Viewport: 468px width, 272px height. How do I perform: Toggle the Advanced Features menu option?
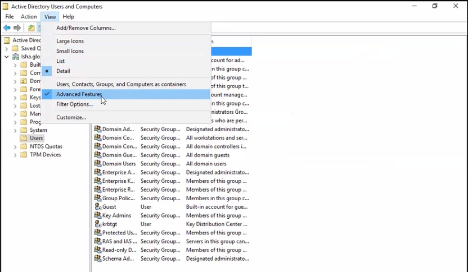point(125,94)
